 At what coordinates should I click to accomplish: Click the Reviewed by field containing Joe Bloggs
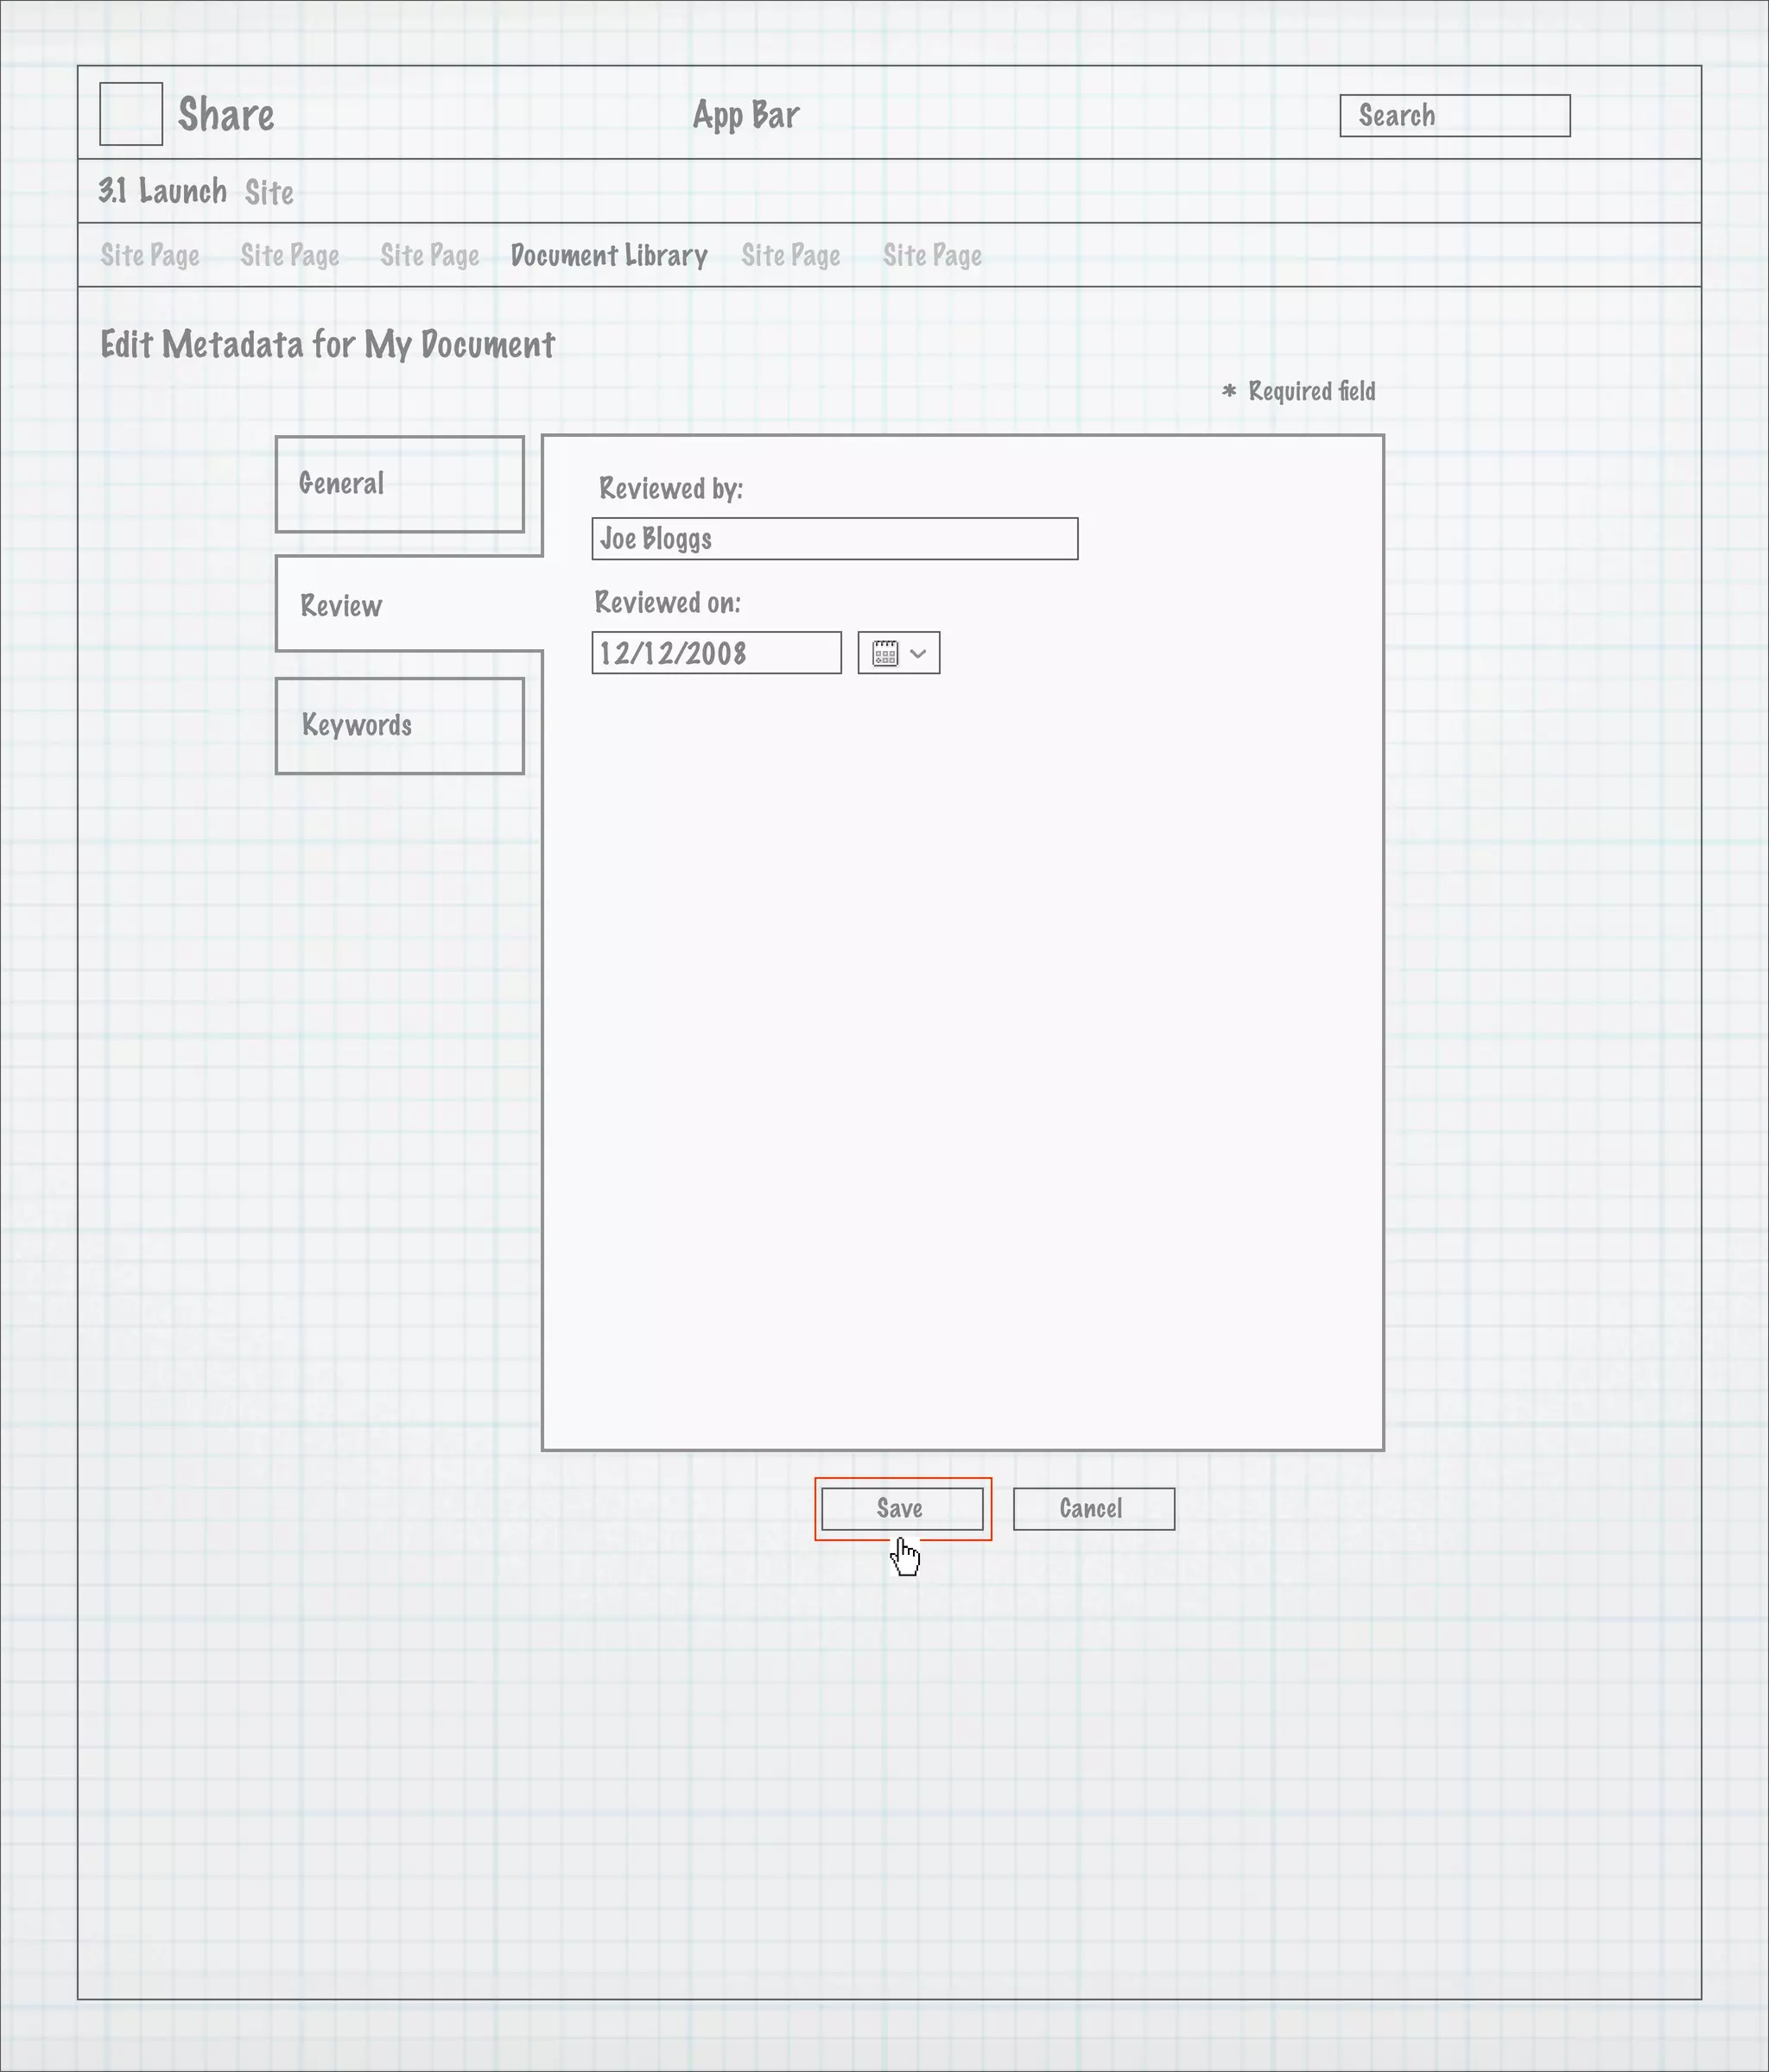[834, 539]
